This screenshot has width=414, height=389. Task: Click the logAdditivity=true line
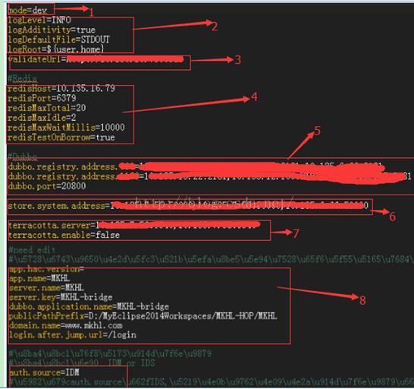(x=52, y=30)
